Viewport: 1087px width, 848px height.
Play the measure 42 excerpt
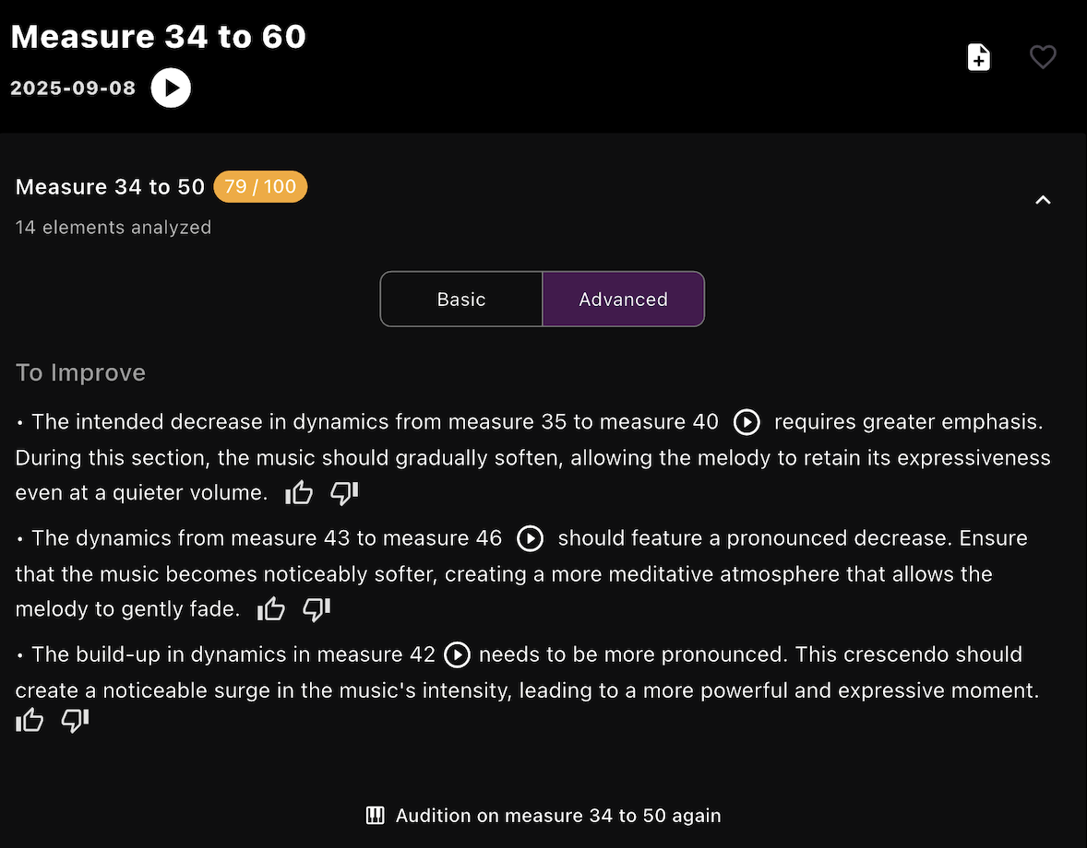point(457,654)
